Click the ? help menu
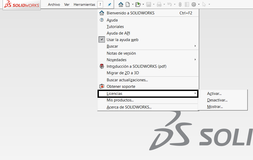 pos(100,4)
